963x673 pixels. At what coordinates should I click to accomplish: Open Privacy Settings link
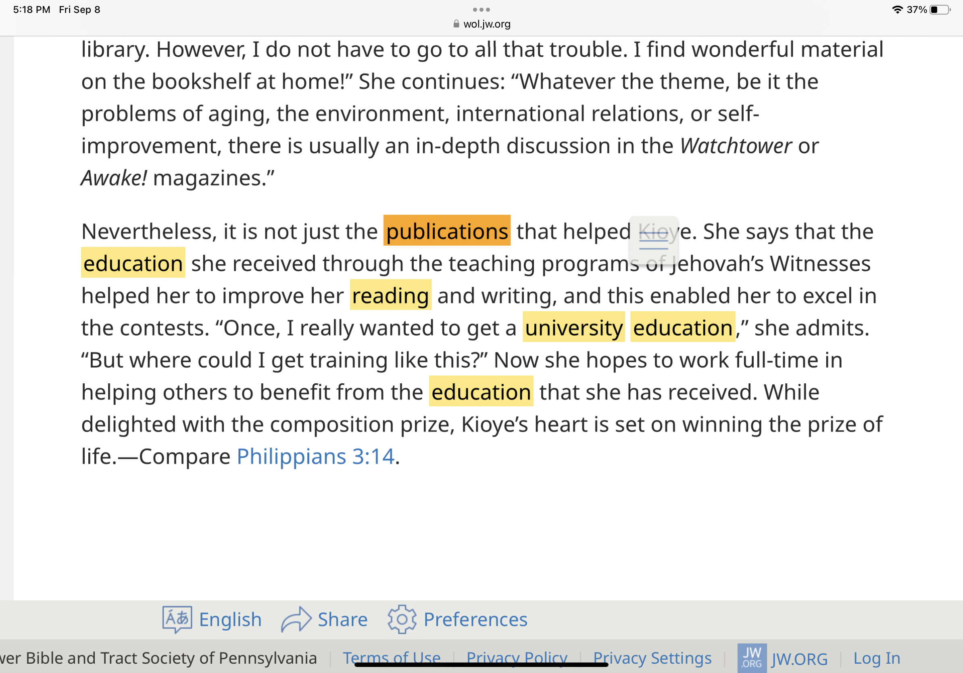point(652,658)
